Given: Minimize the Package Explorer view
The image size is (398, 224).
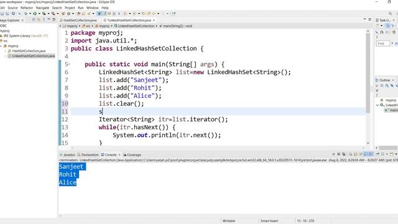Looking at the screenshot, I should (x=49, y=19).
